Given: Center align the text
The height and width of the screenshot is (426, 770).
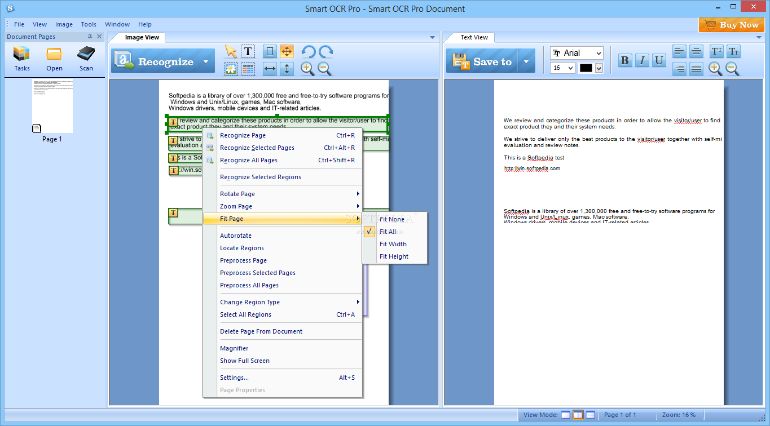Looking at the screenshot, I should [x=696, y=51].
